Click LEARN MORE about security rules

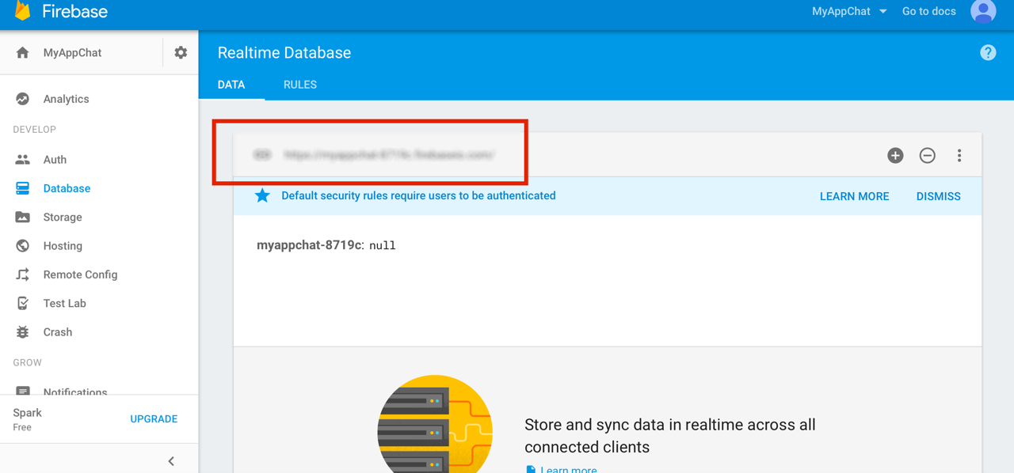pos(854,196)
